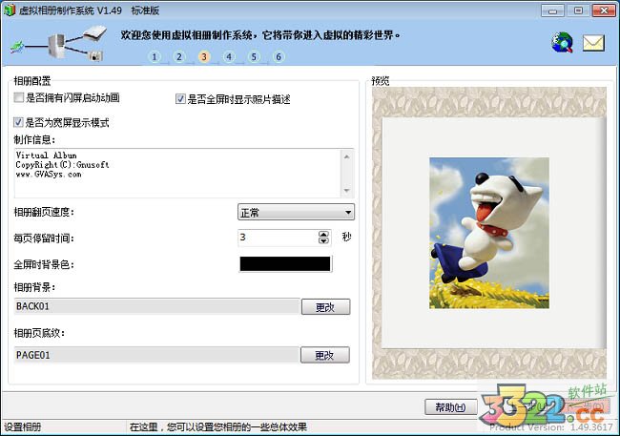Click 更改 button next to PAGE01
This screenshot has height=436, width=620.
325,355
